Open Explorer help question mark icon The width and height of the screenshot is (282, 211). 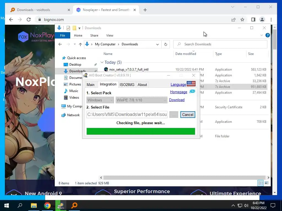(x=268, y=35)
